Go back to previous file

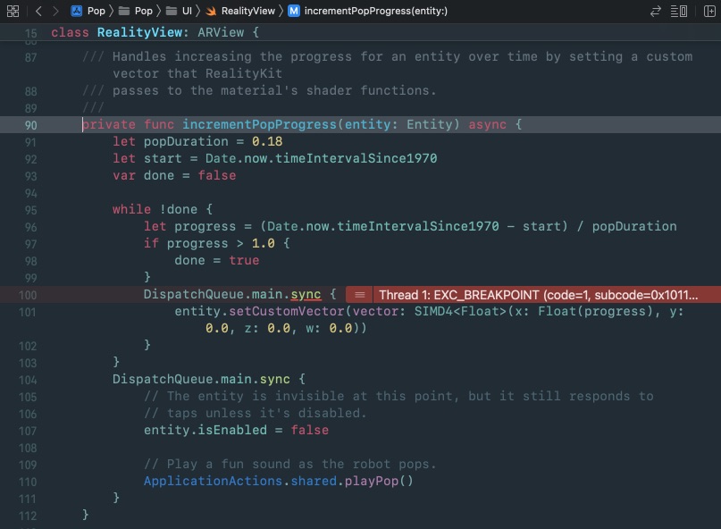[38, 11]
